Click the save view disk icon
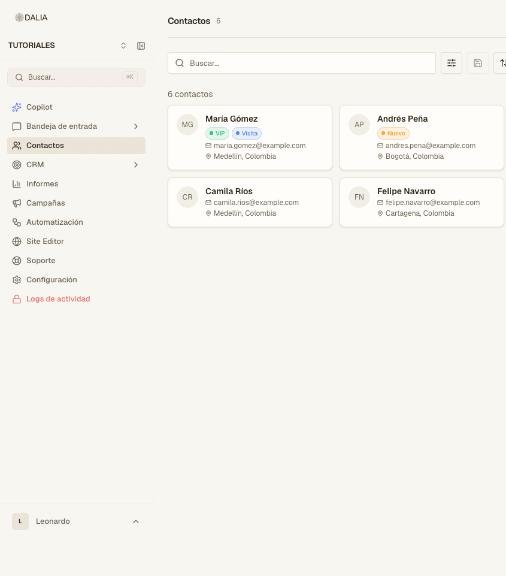 (x=478, y=63)
